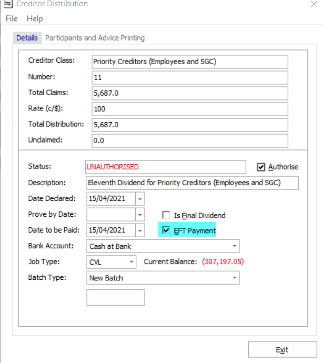Disable the EFT Payment checkbox

tap(166, 230)
